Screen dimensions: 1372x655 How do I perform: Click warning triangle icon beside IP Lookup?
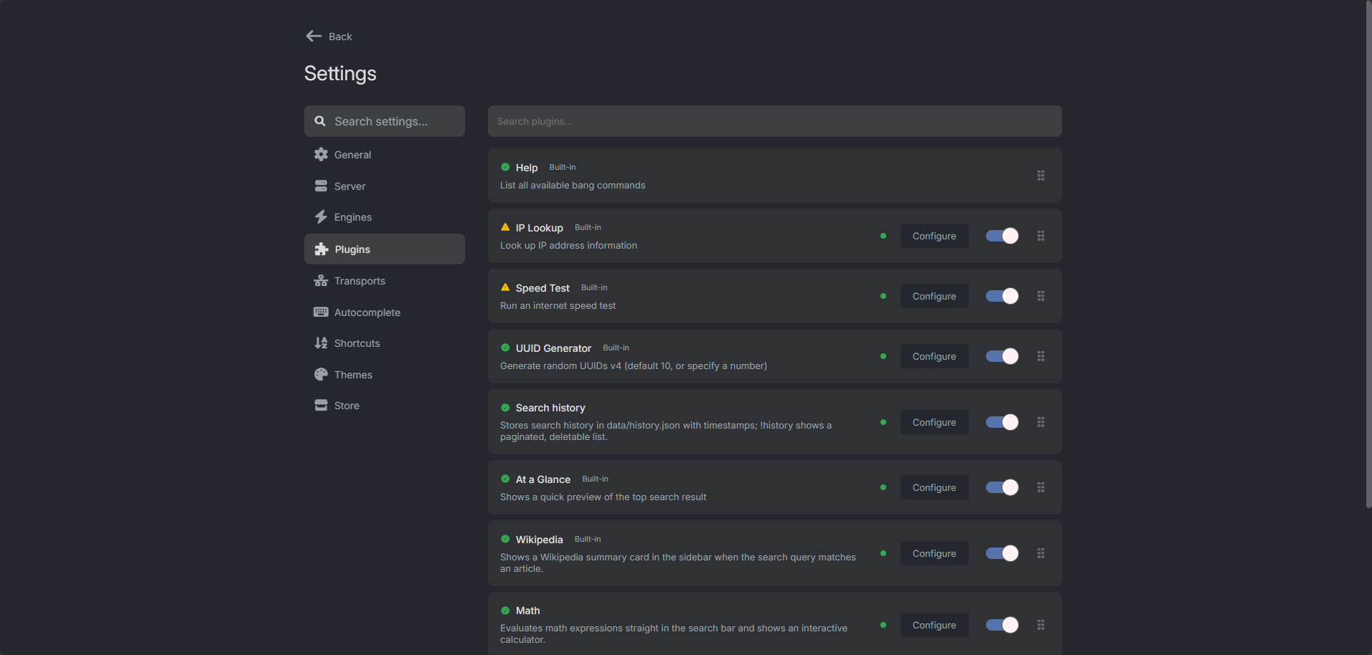click(x=505, y=227)
